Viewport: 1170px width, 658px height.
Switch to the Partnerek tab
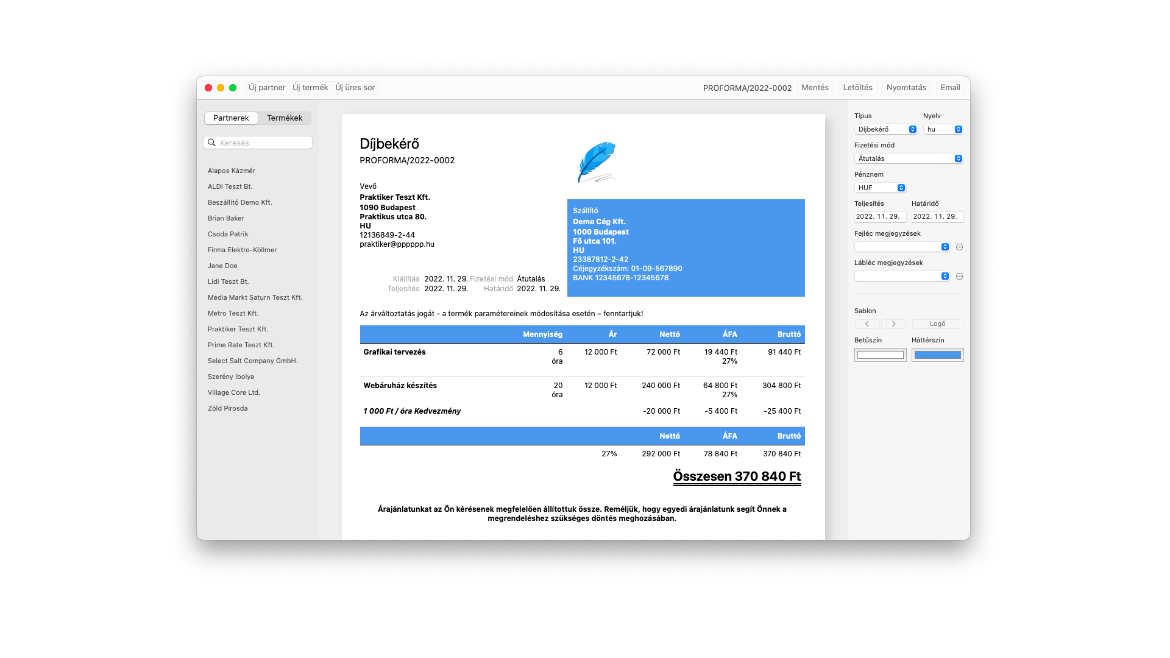pos(231,118)
